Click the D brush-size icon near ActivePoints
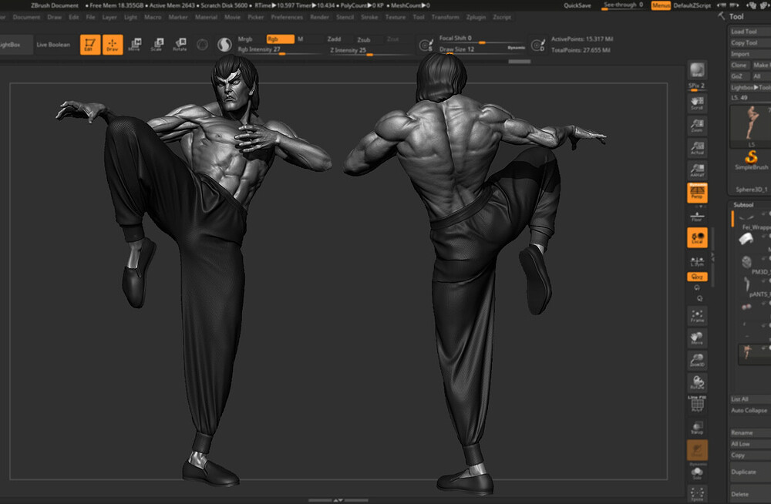The height and width of the screenshot is (504, 771). (538, 45)
